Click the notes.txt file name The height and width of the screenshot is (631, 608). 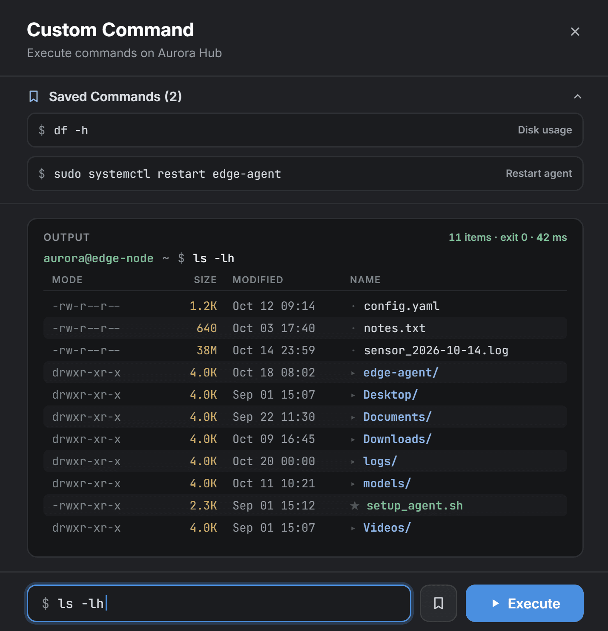tap(395, 328)
